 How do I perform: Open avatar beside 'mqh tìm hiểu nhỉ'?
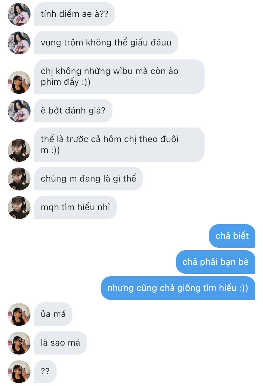click(x=19, y=208)
